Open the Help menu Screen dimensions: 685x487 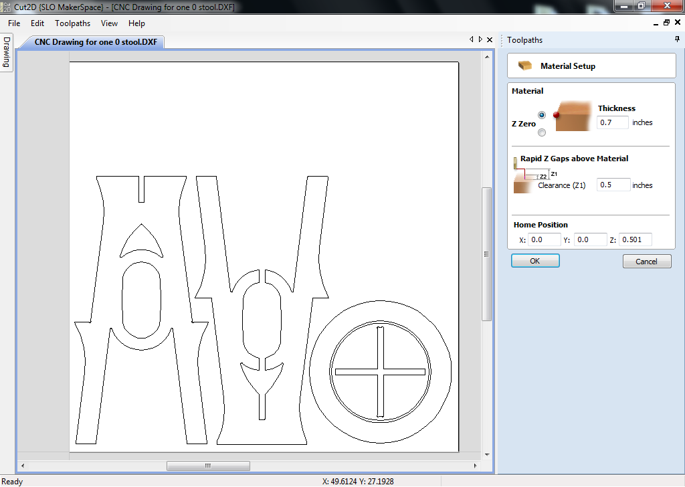[136, 23]
